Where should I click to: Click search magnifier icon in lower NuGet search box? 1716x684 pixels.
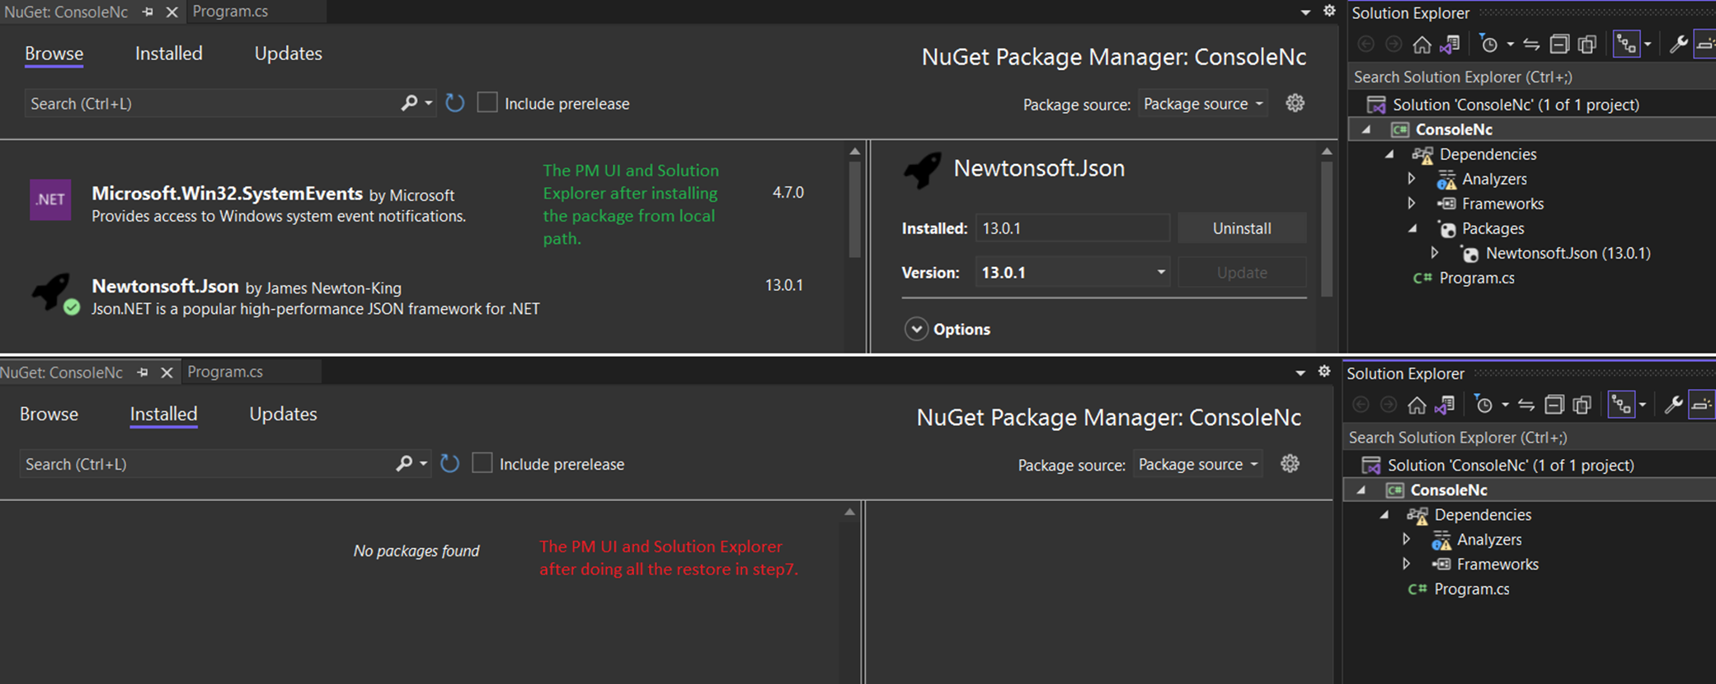(404, 463)
